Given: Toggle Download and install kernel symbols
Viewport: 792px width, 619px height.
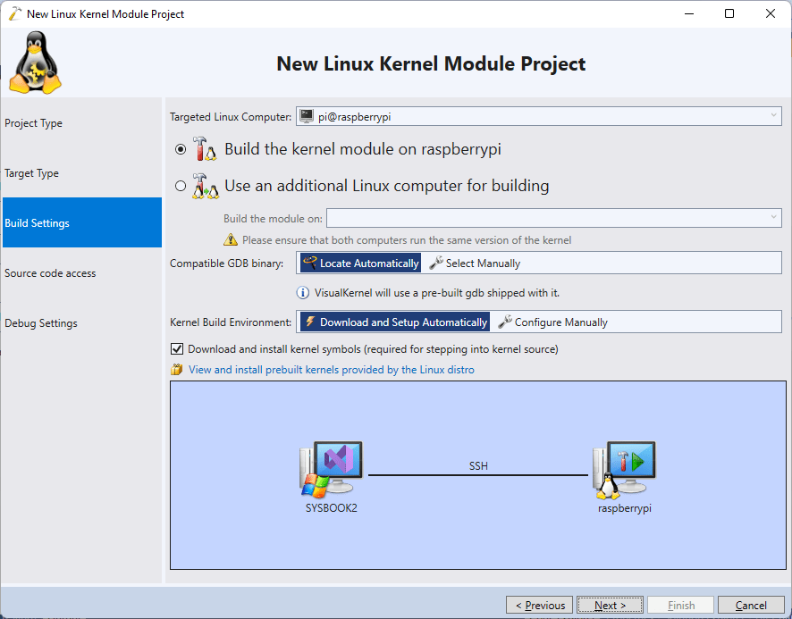Looking at the screenshot, I should [176, 349].
